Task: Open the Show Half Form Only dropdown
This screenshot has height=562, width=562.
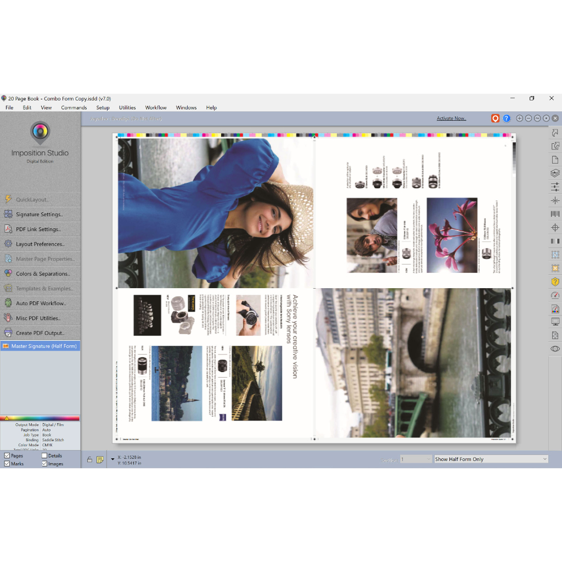Action: click(490, 459)
